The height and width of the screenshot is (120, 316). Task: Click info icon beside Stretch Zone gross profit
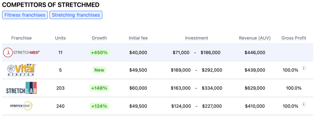click(304, 104)
